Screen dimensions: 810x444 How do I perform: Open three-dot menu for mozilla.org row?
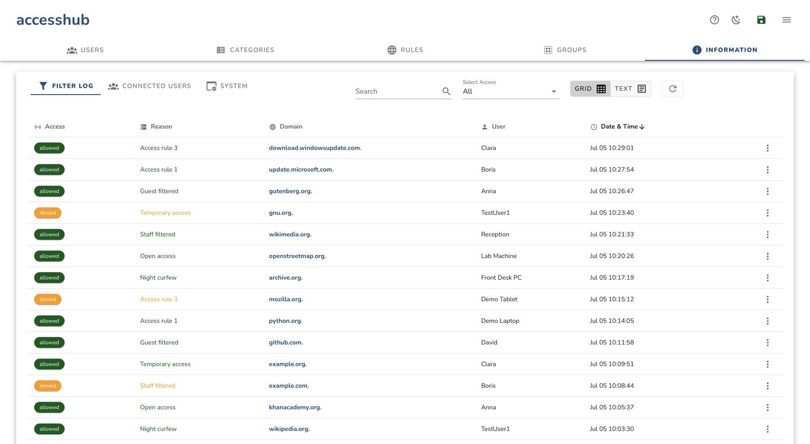[x=767, y=299]
